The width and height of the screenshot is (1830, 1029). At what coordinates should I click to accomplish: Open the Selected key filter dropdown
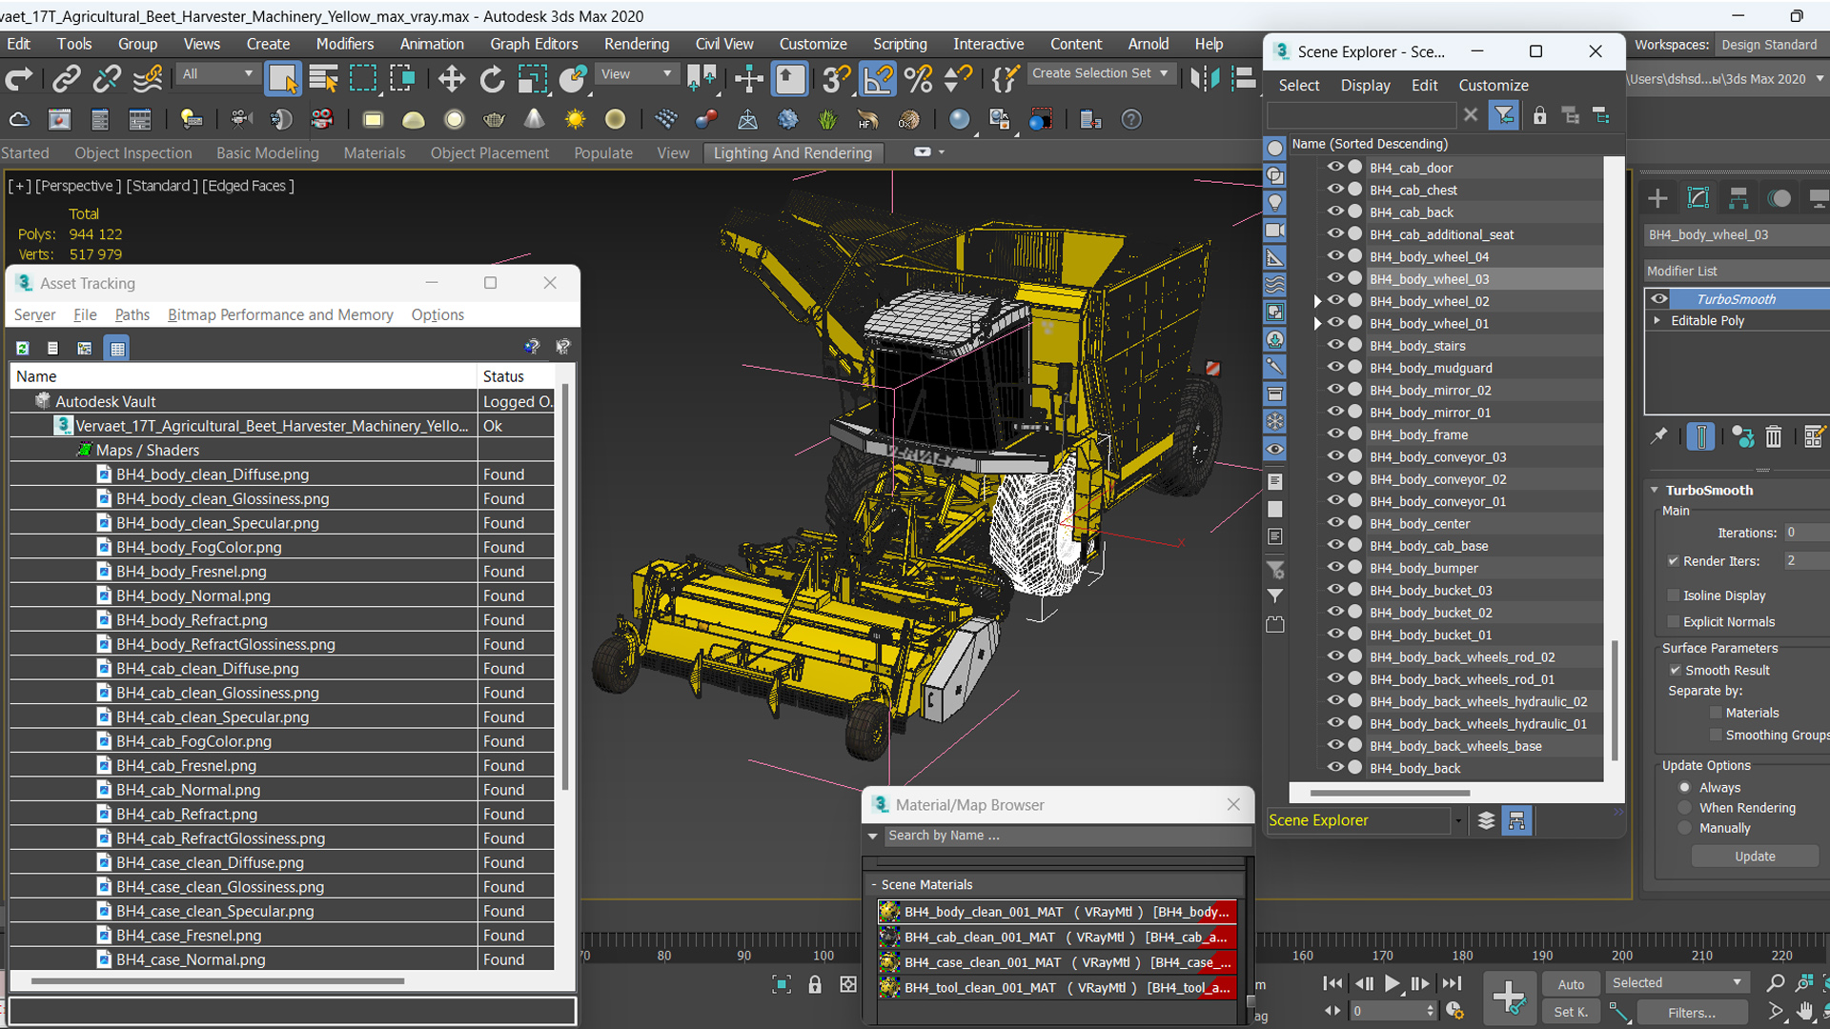[1677, 982]
